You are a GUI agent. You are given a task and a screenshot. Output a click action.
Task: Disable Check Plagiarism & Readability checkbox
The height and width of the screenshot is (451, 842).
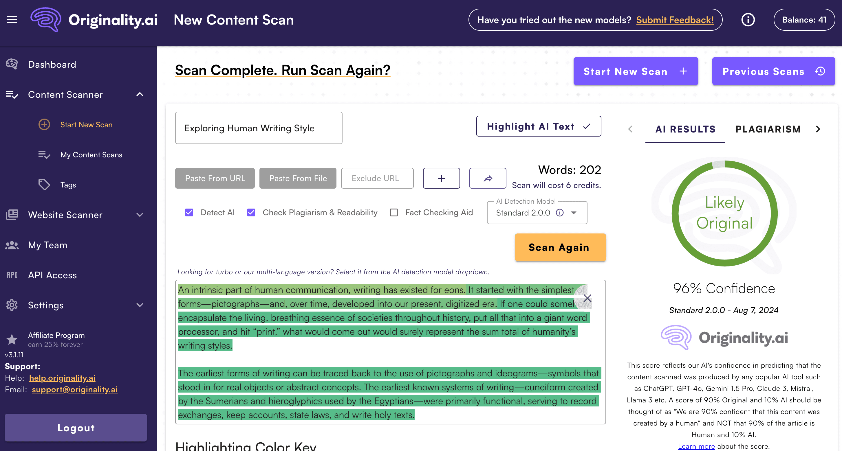coord(251,213)
